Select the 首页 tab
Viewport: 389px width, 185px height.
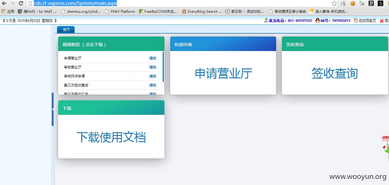[66, 30]
